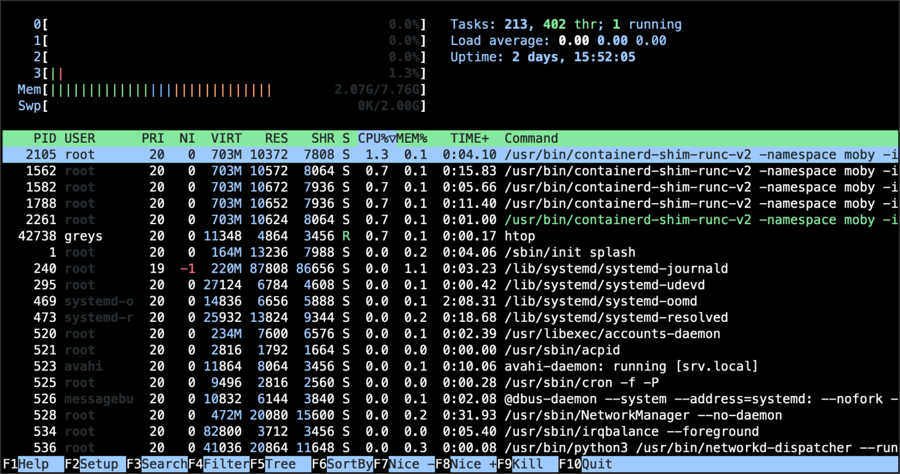Sort processes by the Command column

[531, 138]
